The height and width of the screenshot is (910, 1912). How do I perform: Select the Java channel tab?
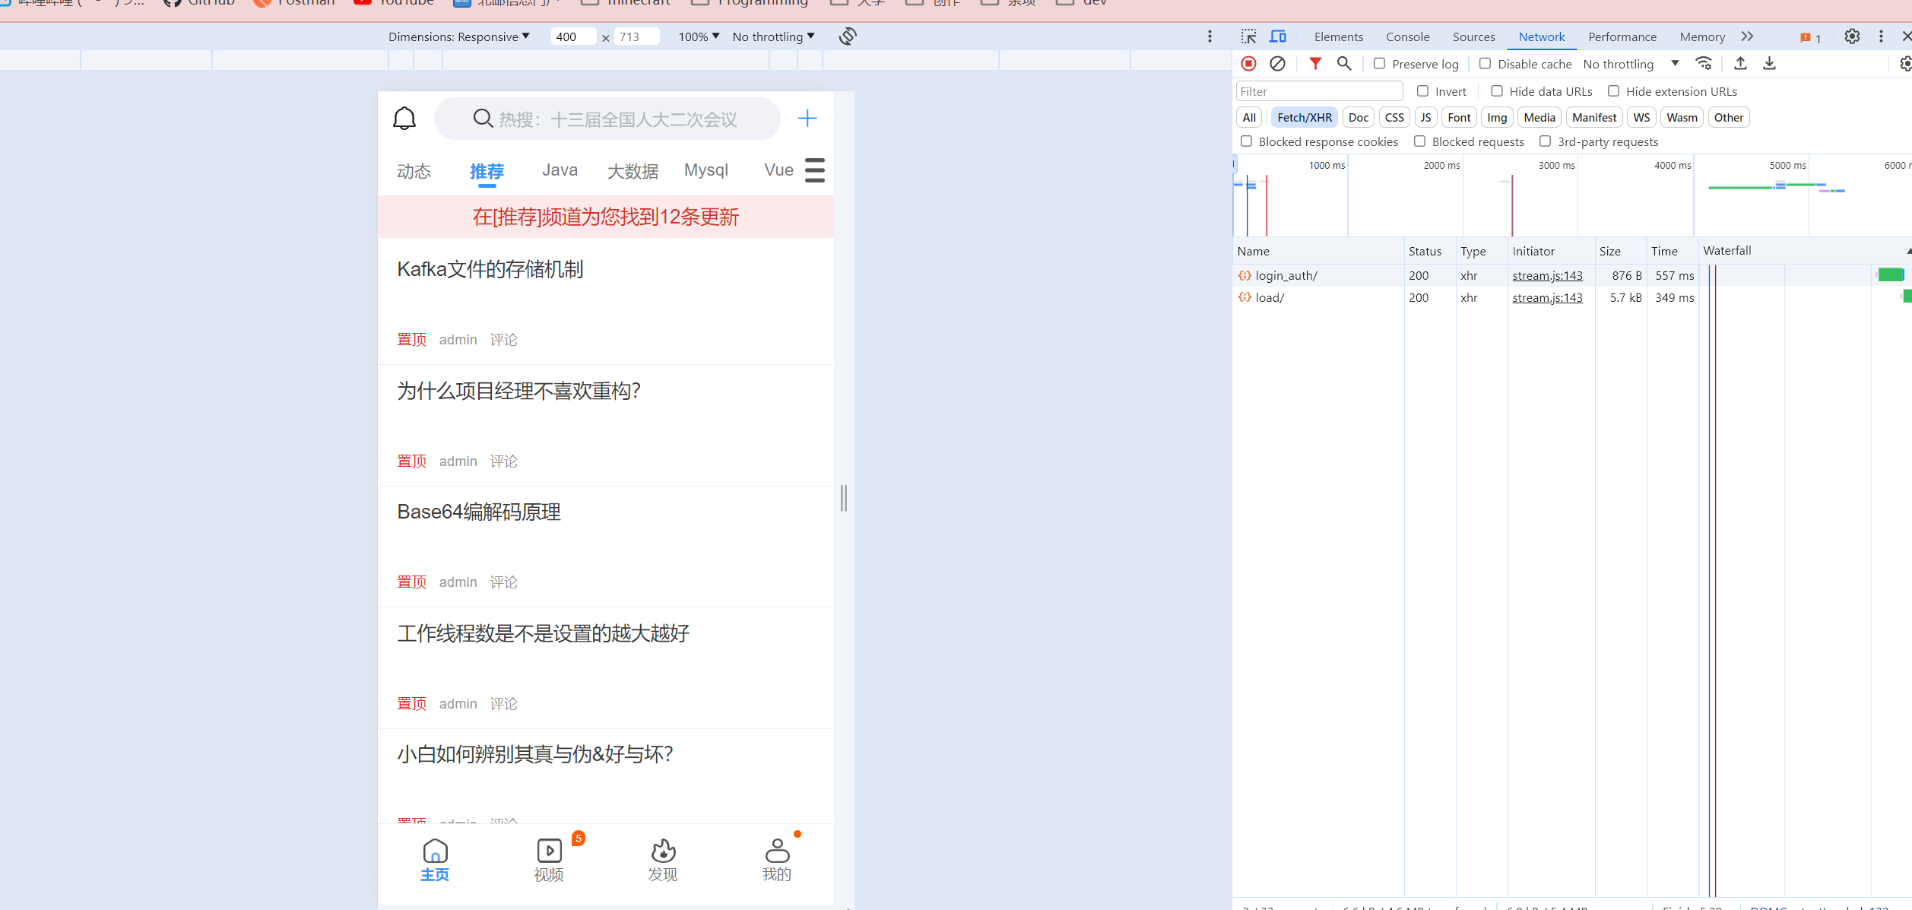pyautogui.click(x=560, y=170)
